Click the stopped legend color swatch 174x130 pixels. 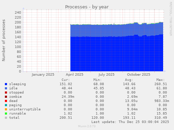[x=6, y=93]
